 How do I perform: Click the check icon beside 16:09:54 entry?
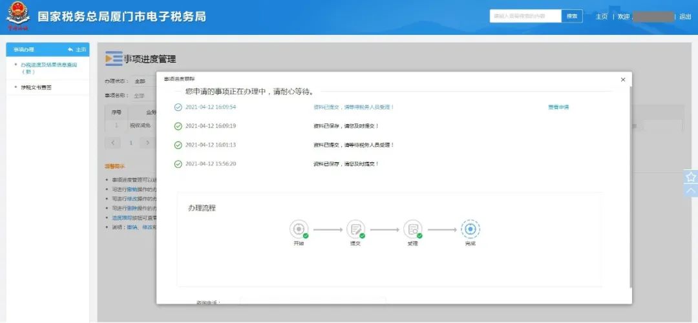178,107
